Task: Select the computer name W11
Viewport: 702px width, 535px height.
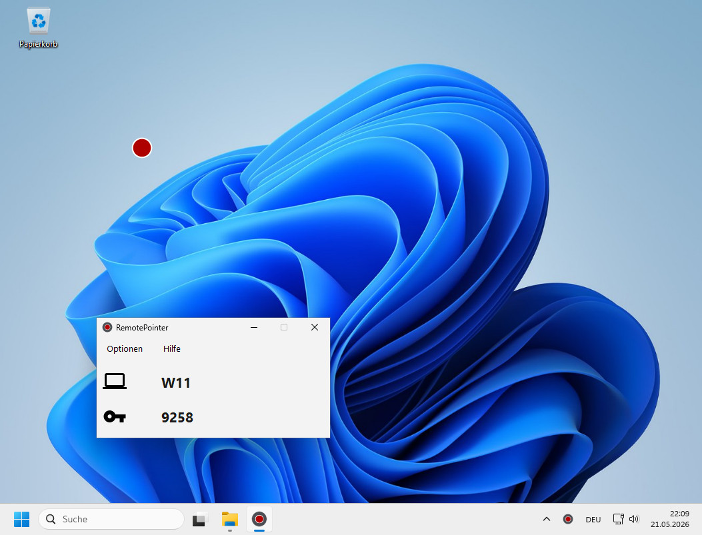Action: [176, 383]
